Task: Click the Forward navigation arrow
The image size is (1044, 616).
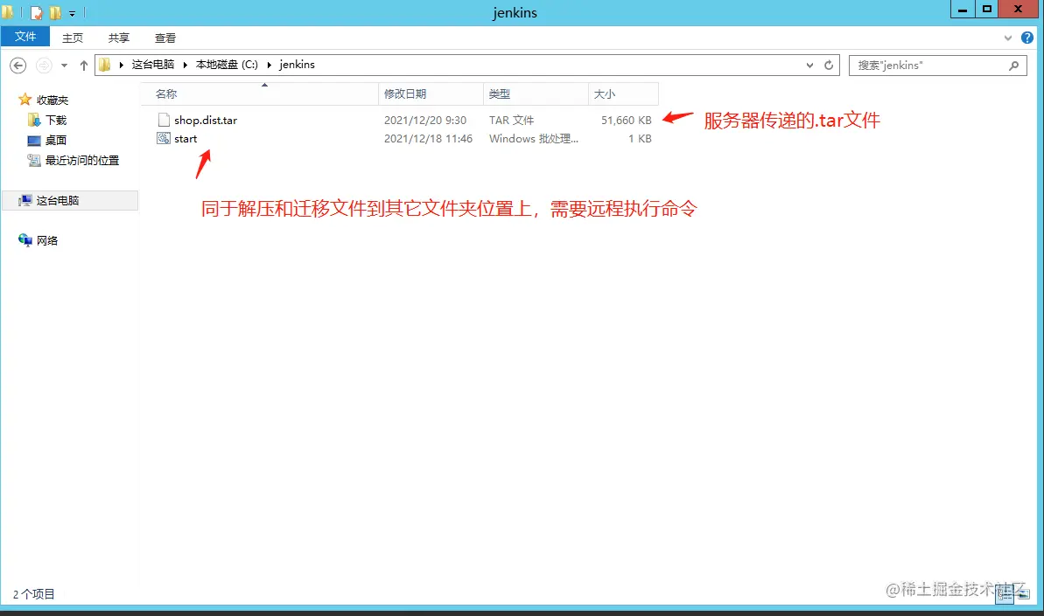Action: (x=44, y=66)
